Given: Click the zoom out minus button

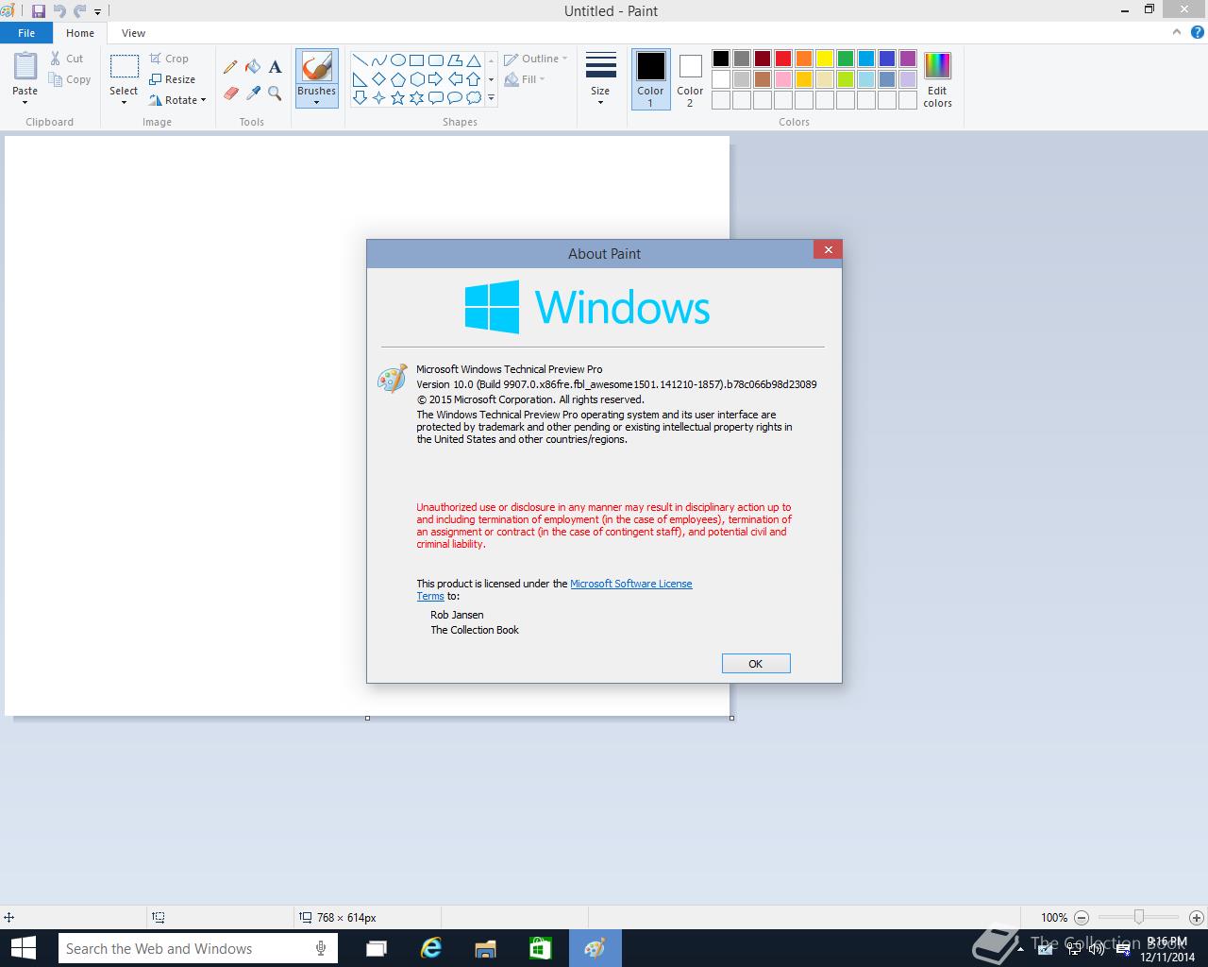Looking at the screenshot, I should tap(1082, 917).
